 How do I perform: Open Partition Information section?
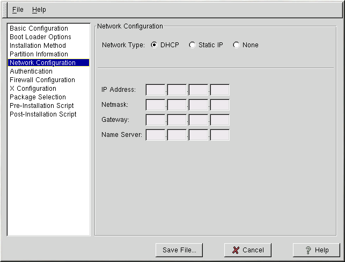pos(39,54)
